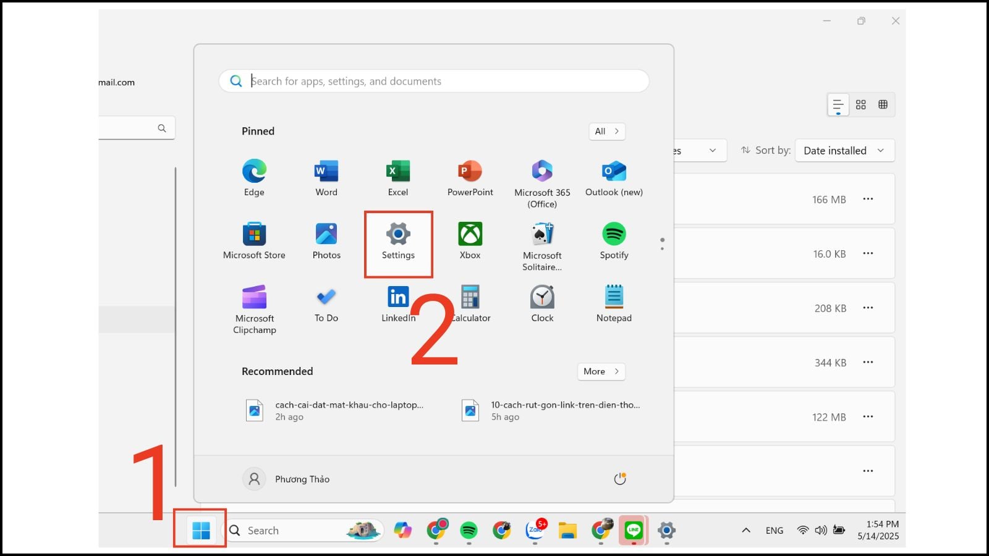The width and height of the screenshot is (989, 556).
Task: Expand the More recommended files list
Action: click(600, 371)
